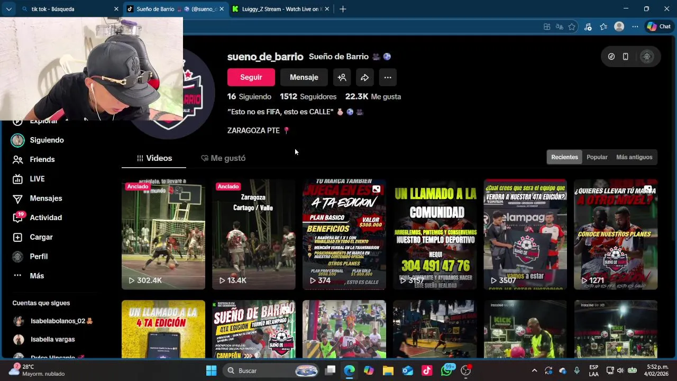Sort videos by Más antiguos

click(634, 157)
